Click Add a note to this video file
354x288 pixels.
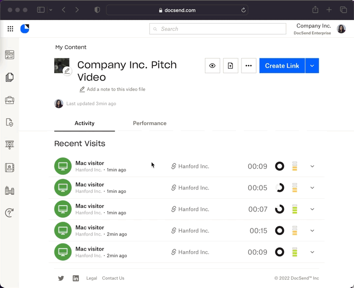(x=113, y=89)
